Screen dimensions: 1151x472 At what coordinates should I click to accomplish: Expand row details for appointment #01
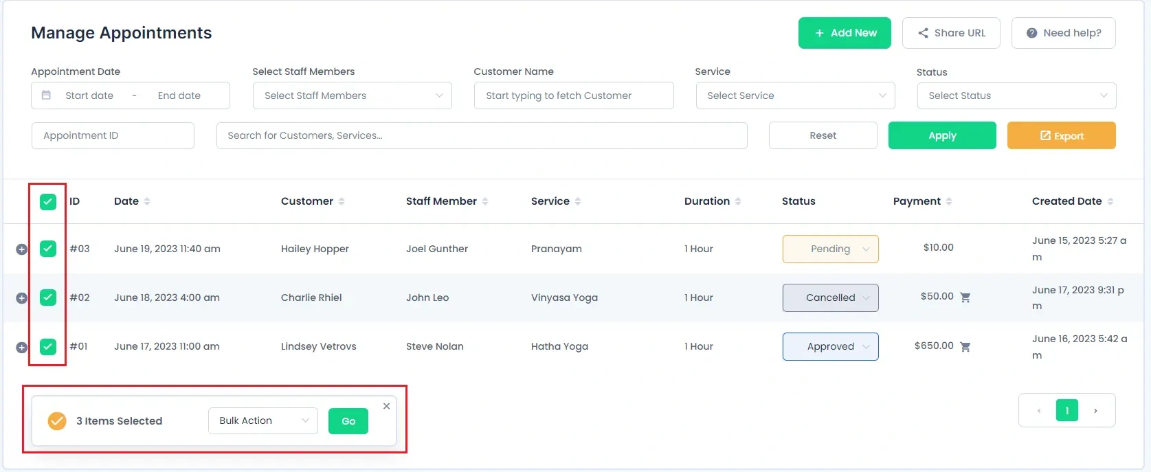click(x=21, y=348)
